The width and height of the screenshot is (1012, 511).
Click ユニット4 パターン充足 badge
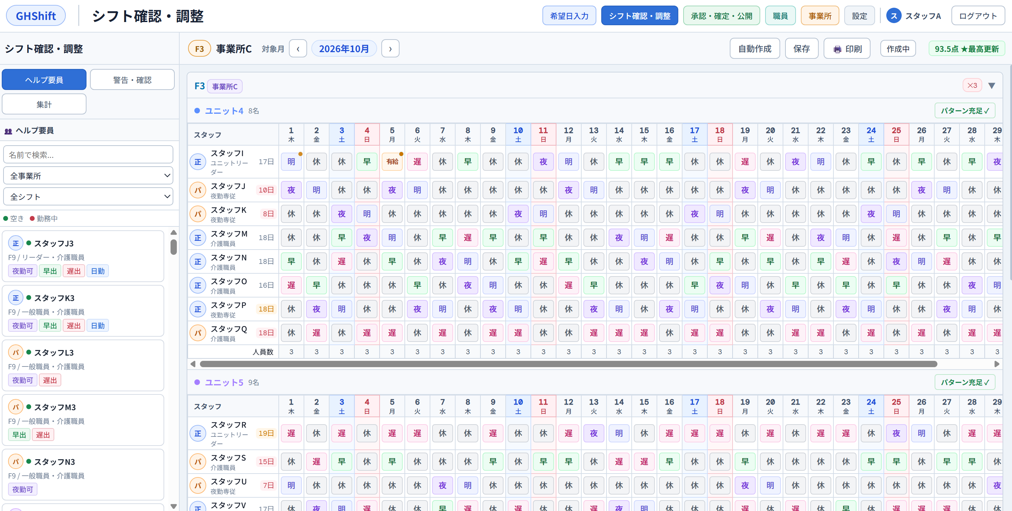pos(965,111)
